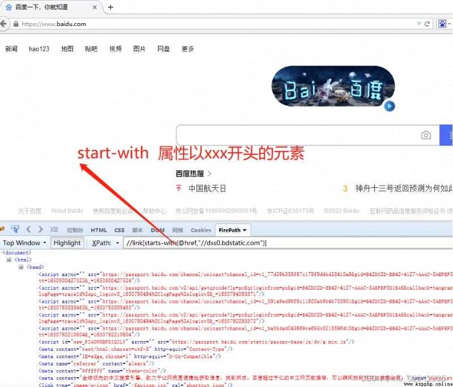Open the 更多 link

(188, 49)
